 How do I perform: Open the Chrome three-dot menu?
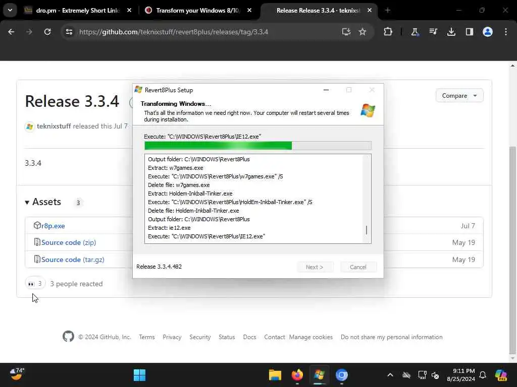coord(505,32)
